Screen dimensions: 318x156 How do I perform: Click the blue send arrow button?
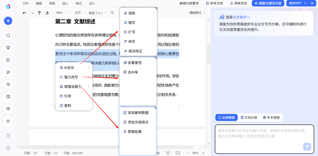click(307, 147)
